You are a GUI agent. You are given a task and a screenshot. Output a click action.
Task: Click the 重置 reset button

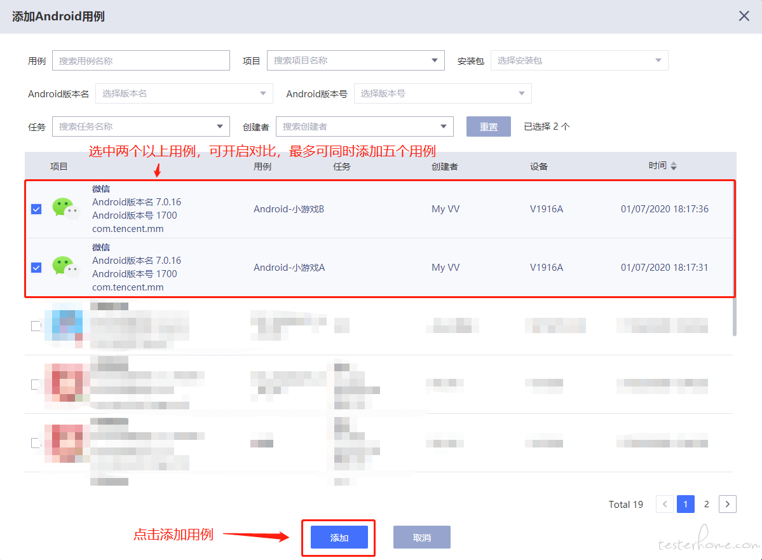[488, 126]
